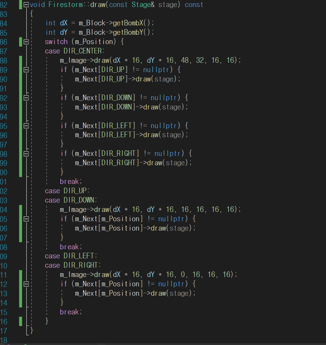
Task: Click the 'case DIR_DOWN:' label
Action: 71,200
